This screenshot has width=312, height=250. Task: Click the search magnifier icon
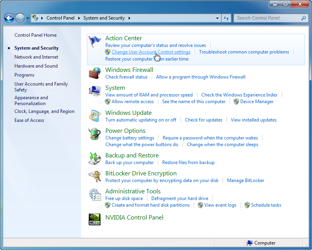(x=303, y=18)
